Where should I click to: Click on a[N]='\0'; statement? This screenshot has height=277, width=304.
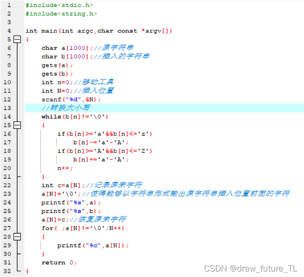click(x=61, y=194)
